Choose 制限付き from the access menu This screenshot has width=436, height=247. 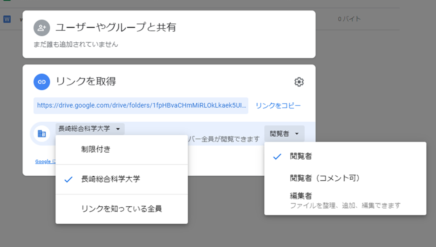(122, 149)
